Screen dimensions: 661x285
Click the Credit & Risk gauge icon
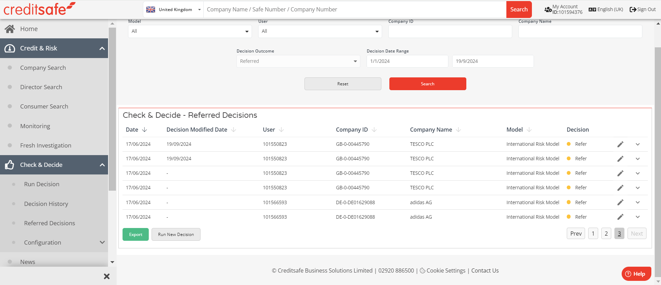pos(10,48)
